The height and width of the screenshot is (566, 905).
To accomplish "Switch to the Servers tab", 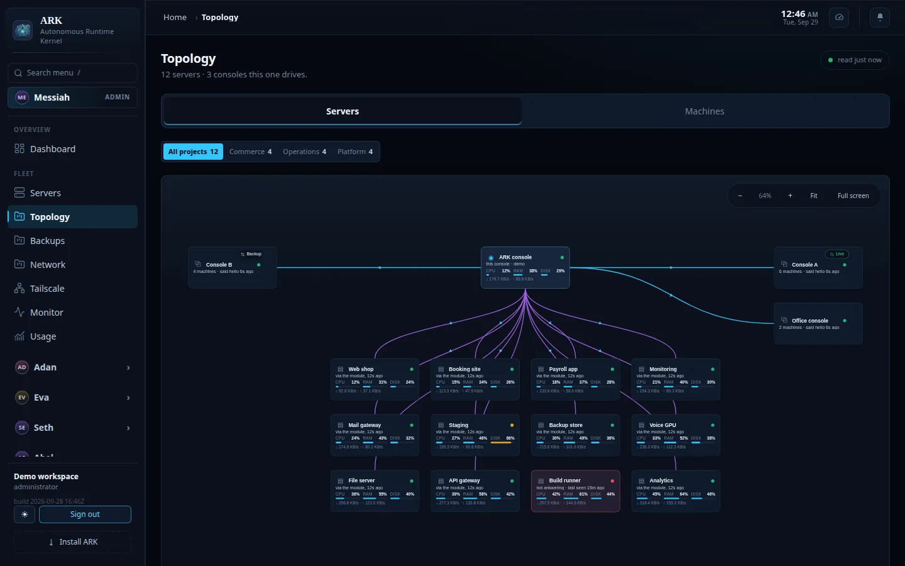I will tap(343, 111).
